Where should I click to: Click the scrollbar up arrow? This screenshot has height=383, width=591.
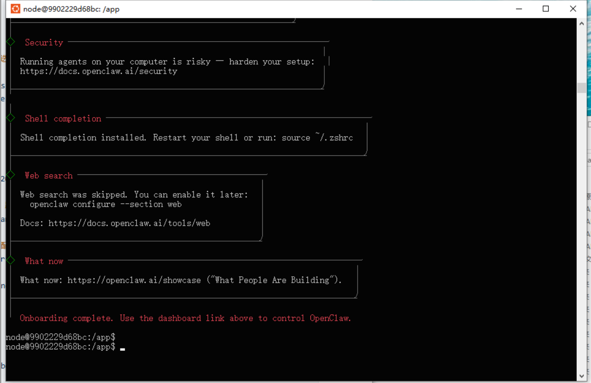coord(582,23)
